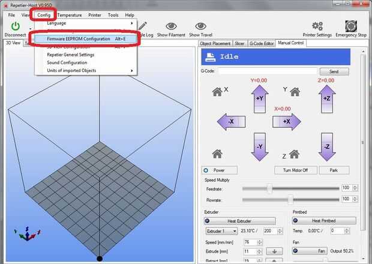Open the Help menu
This screenshot has height=264, width=372.
[130, 15]
